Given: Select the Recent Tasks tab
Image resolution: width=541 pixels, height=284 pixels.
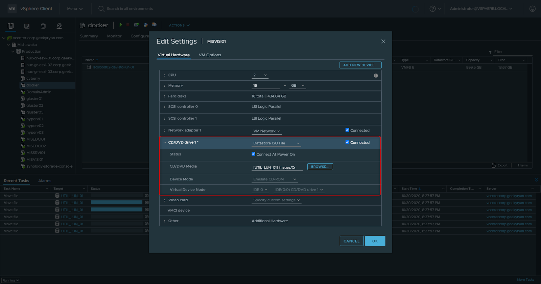Looking at the screenshot, I should click(x=16, y=181).
